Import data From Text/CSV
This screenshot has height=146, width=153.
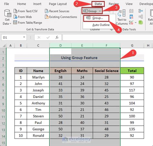point(25,11)
